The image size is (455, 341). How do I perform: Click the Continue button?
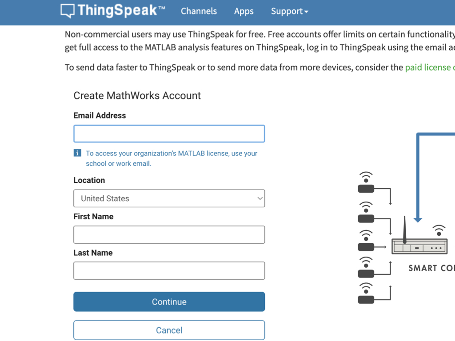[169, 301]
